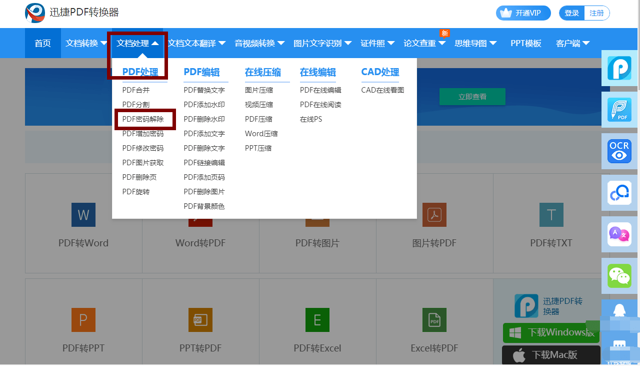Select the W icon for PDF转Word
The height and width of the screenshot is (366, 640).
83,214
